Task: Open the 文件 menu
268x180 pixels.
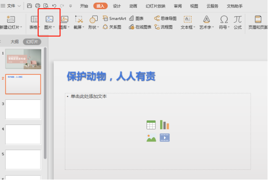Action: click(11, 6)
